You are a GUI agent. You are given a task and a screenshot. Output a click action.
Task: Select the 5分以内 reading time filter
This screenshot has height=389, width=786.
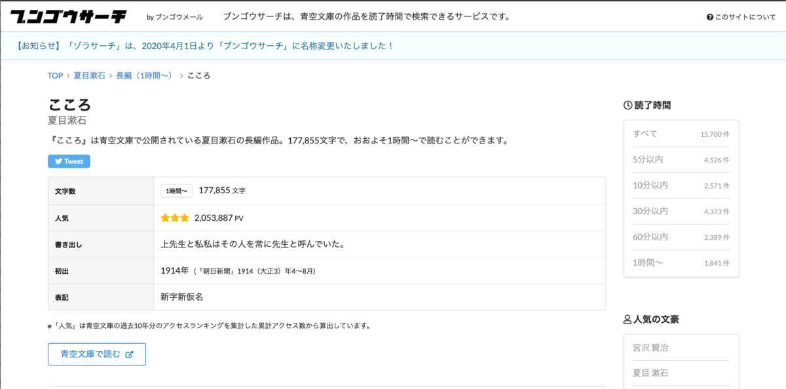[681, 160]
